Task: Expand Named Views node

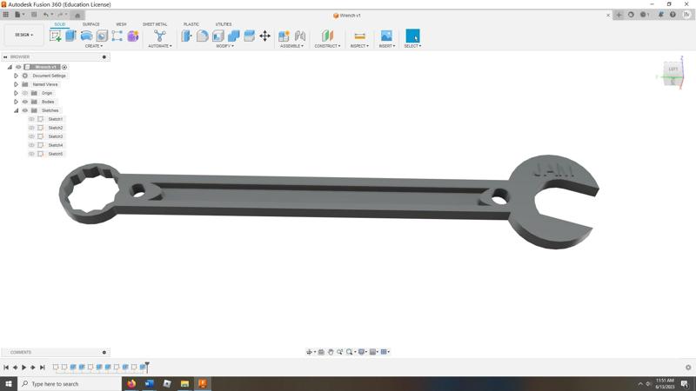Action: pyautogui.click(x=16, y=84)
